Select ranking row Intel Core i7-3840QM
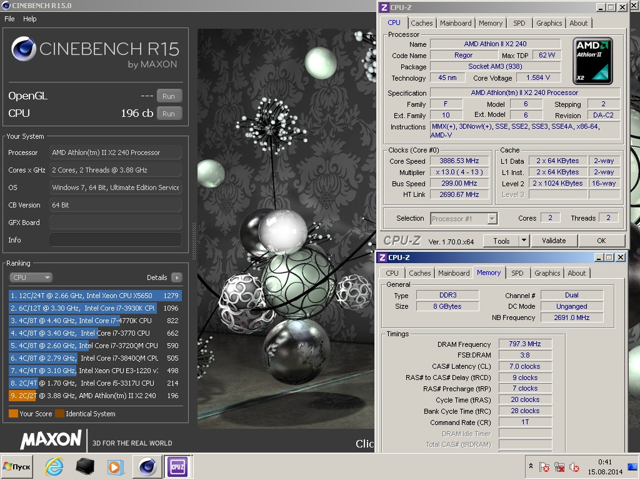This screenshot has height=480, width=640. tap(95, 358)
